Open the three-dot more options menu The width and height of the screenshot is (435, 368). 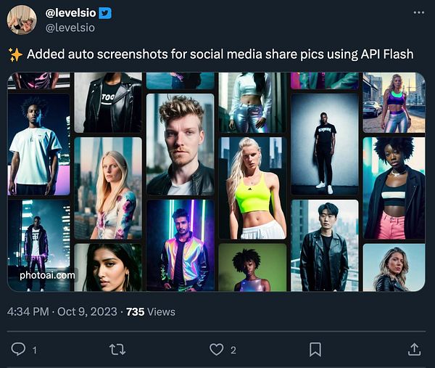(x=418, y=13)
